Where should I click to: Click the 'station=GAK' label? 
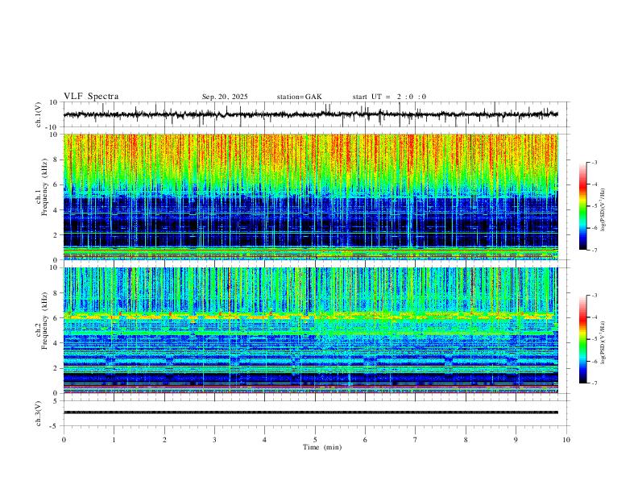click(299, 97)
